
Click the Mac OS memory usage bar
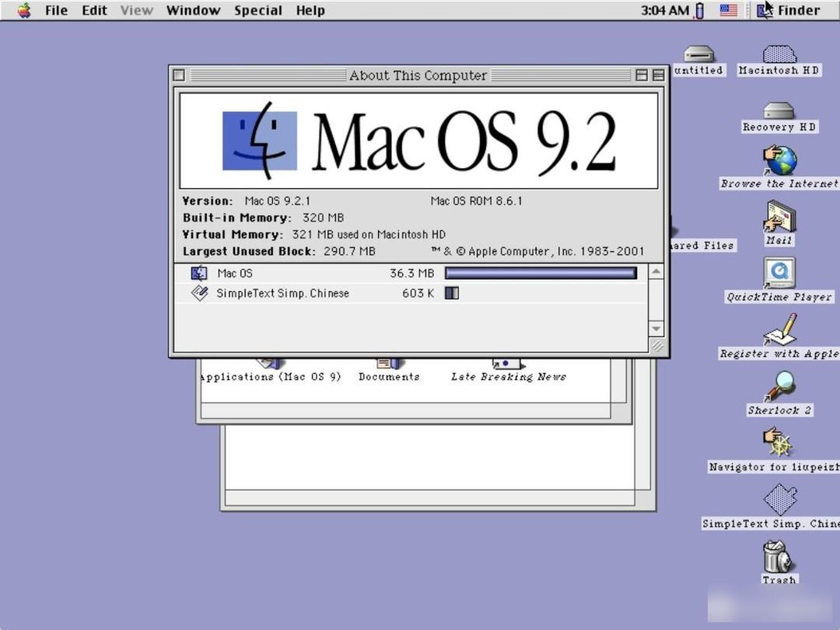(541, 273)
